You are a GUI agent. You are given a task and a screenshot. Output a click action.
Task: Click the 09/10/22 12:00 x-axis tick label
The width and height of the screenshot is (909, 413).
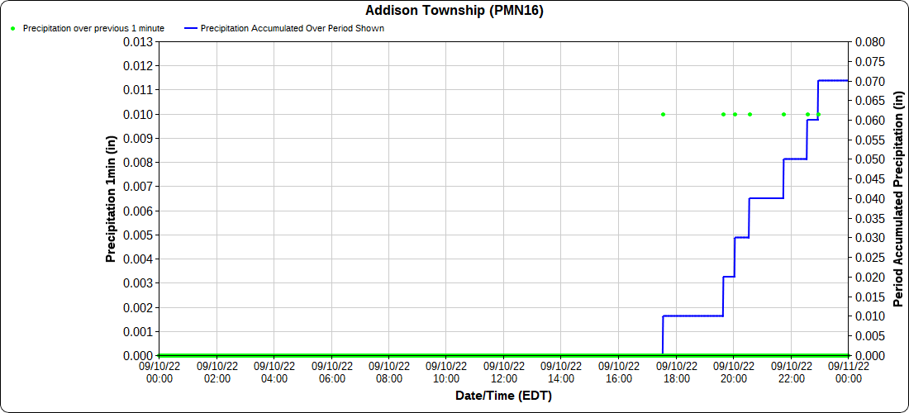point(503,373)
